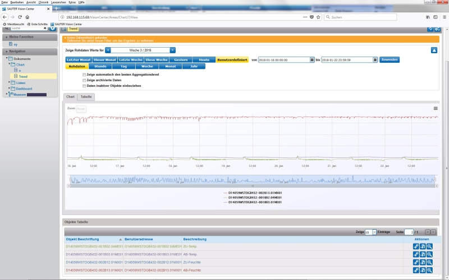This screenshot has width=449, height=280.
Task: Click the middle action icon in the AB-Temp. row
Action: click(423, 254)
